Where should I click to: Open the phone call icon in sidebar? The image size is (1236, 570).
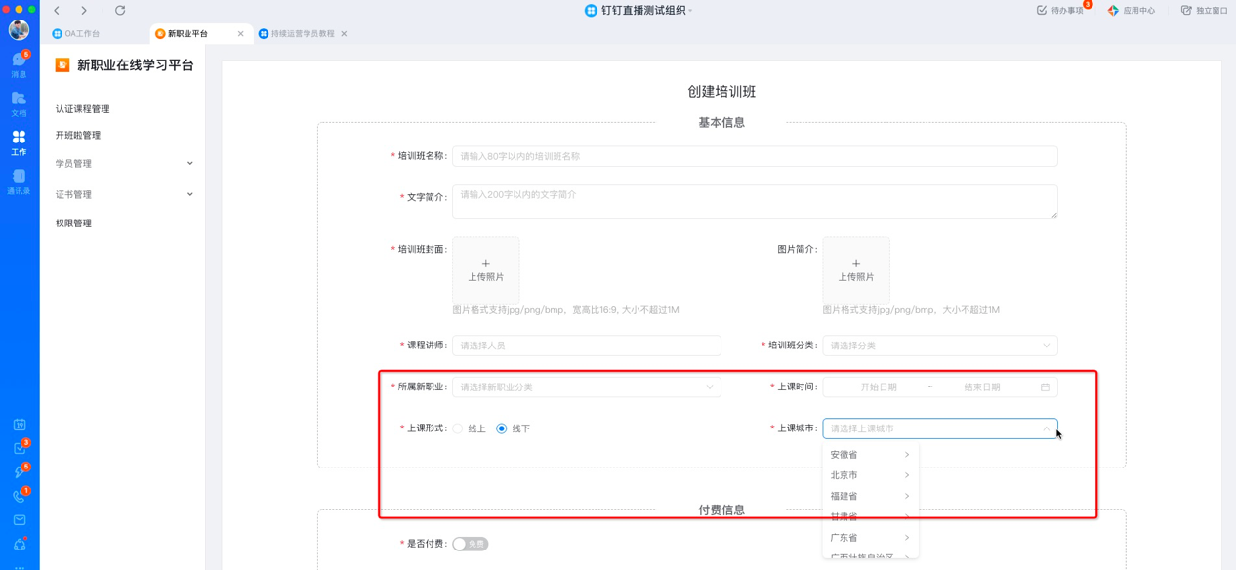tap(20, 496)
